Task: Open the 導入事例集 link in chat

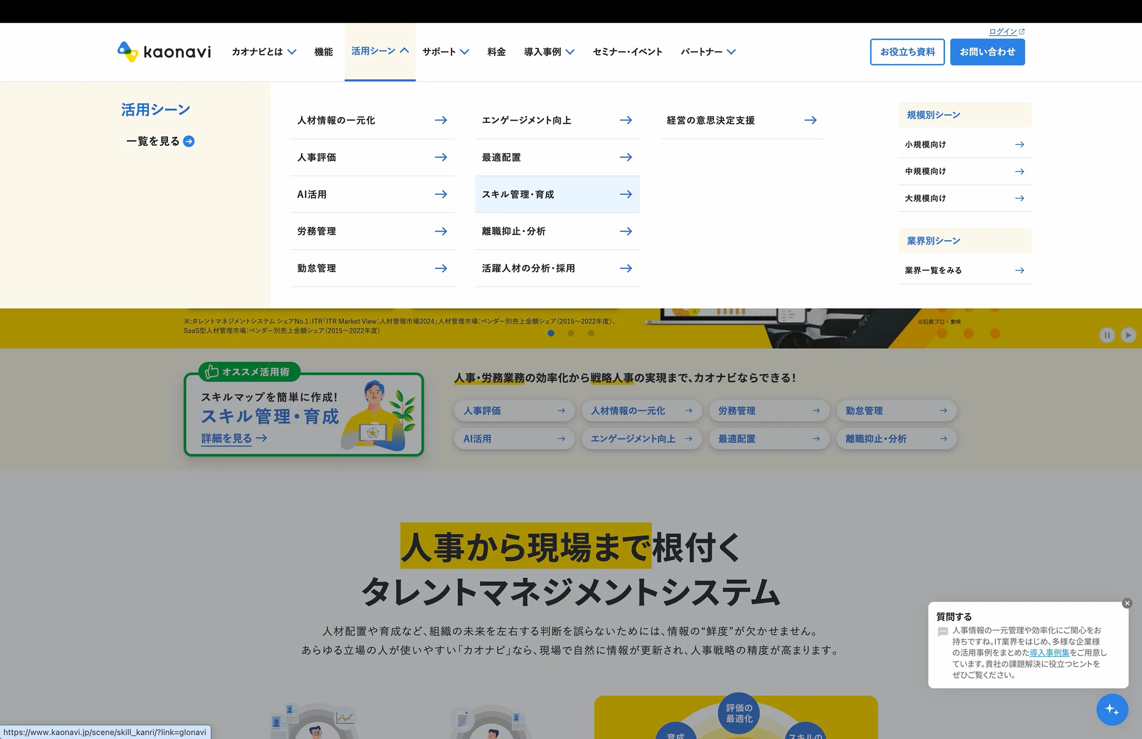Action: [1050, 652]
